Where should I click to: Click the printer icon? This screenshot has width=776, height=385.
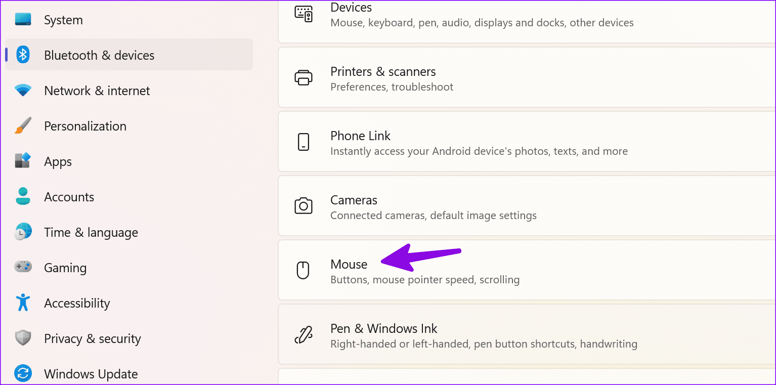[304, 78]
